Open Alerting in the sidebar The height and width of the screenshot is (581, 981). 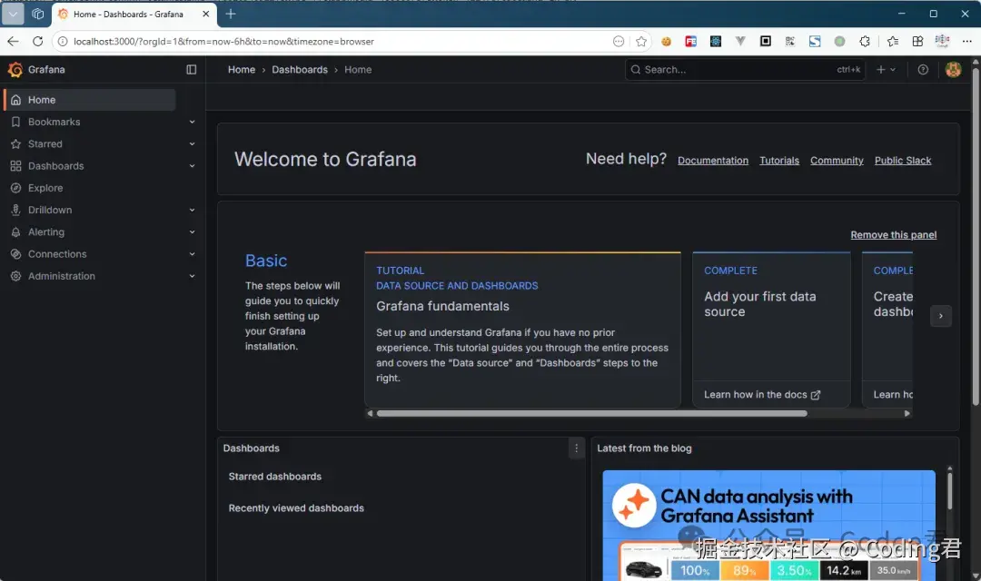point(45,232)
